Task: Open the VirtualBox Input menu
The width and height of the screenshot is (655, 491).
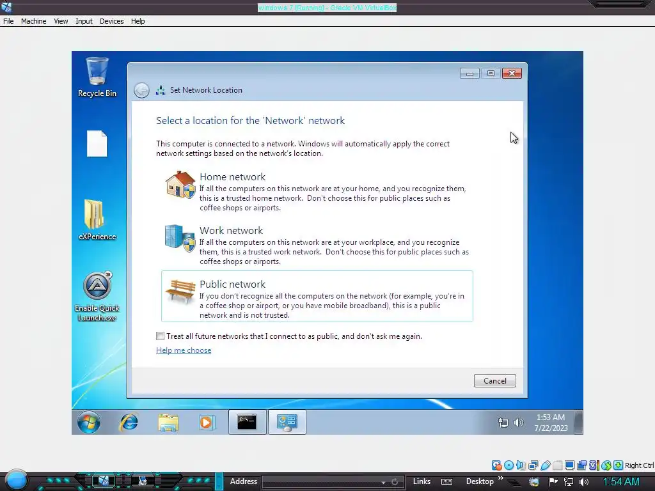Action: click(x=84, y=21)
